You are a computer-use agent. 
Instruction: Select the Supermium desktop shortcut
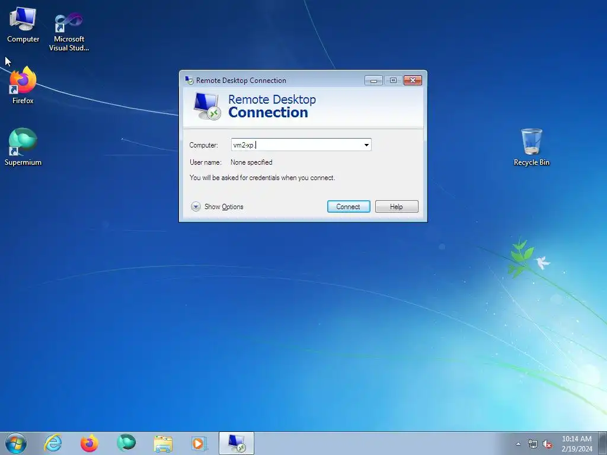point(23,147)
